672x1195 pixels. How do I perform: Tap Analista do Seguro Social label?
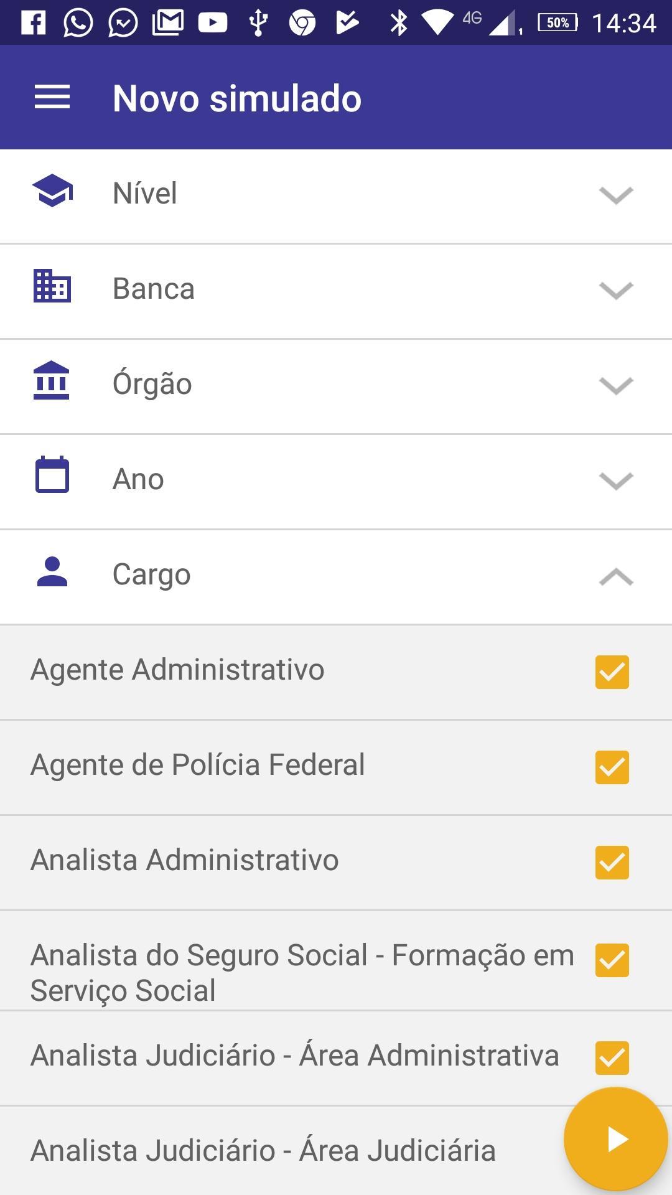point(302,972)
